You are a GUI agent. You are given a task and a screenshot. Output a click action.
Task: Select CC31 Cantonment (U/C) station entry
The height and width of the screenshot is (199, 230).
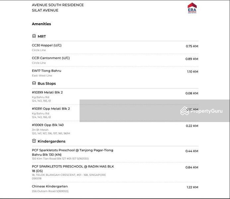tap(51, 58)
